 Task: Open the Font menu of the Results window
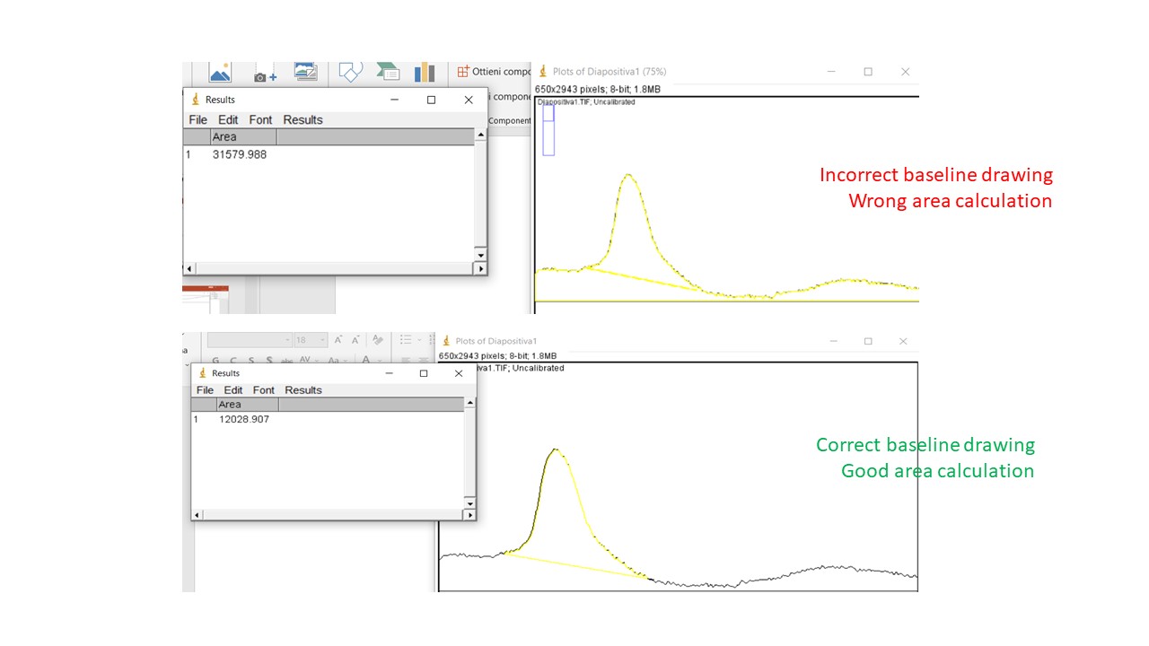[259, 119]
